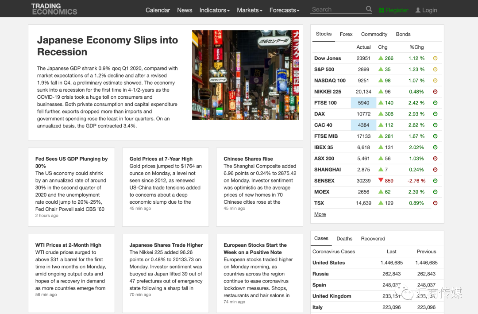Click the search magnifier icon

(x=369, y=9)
